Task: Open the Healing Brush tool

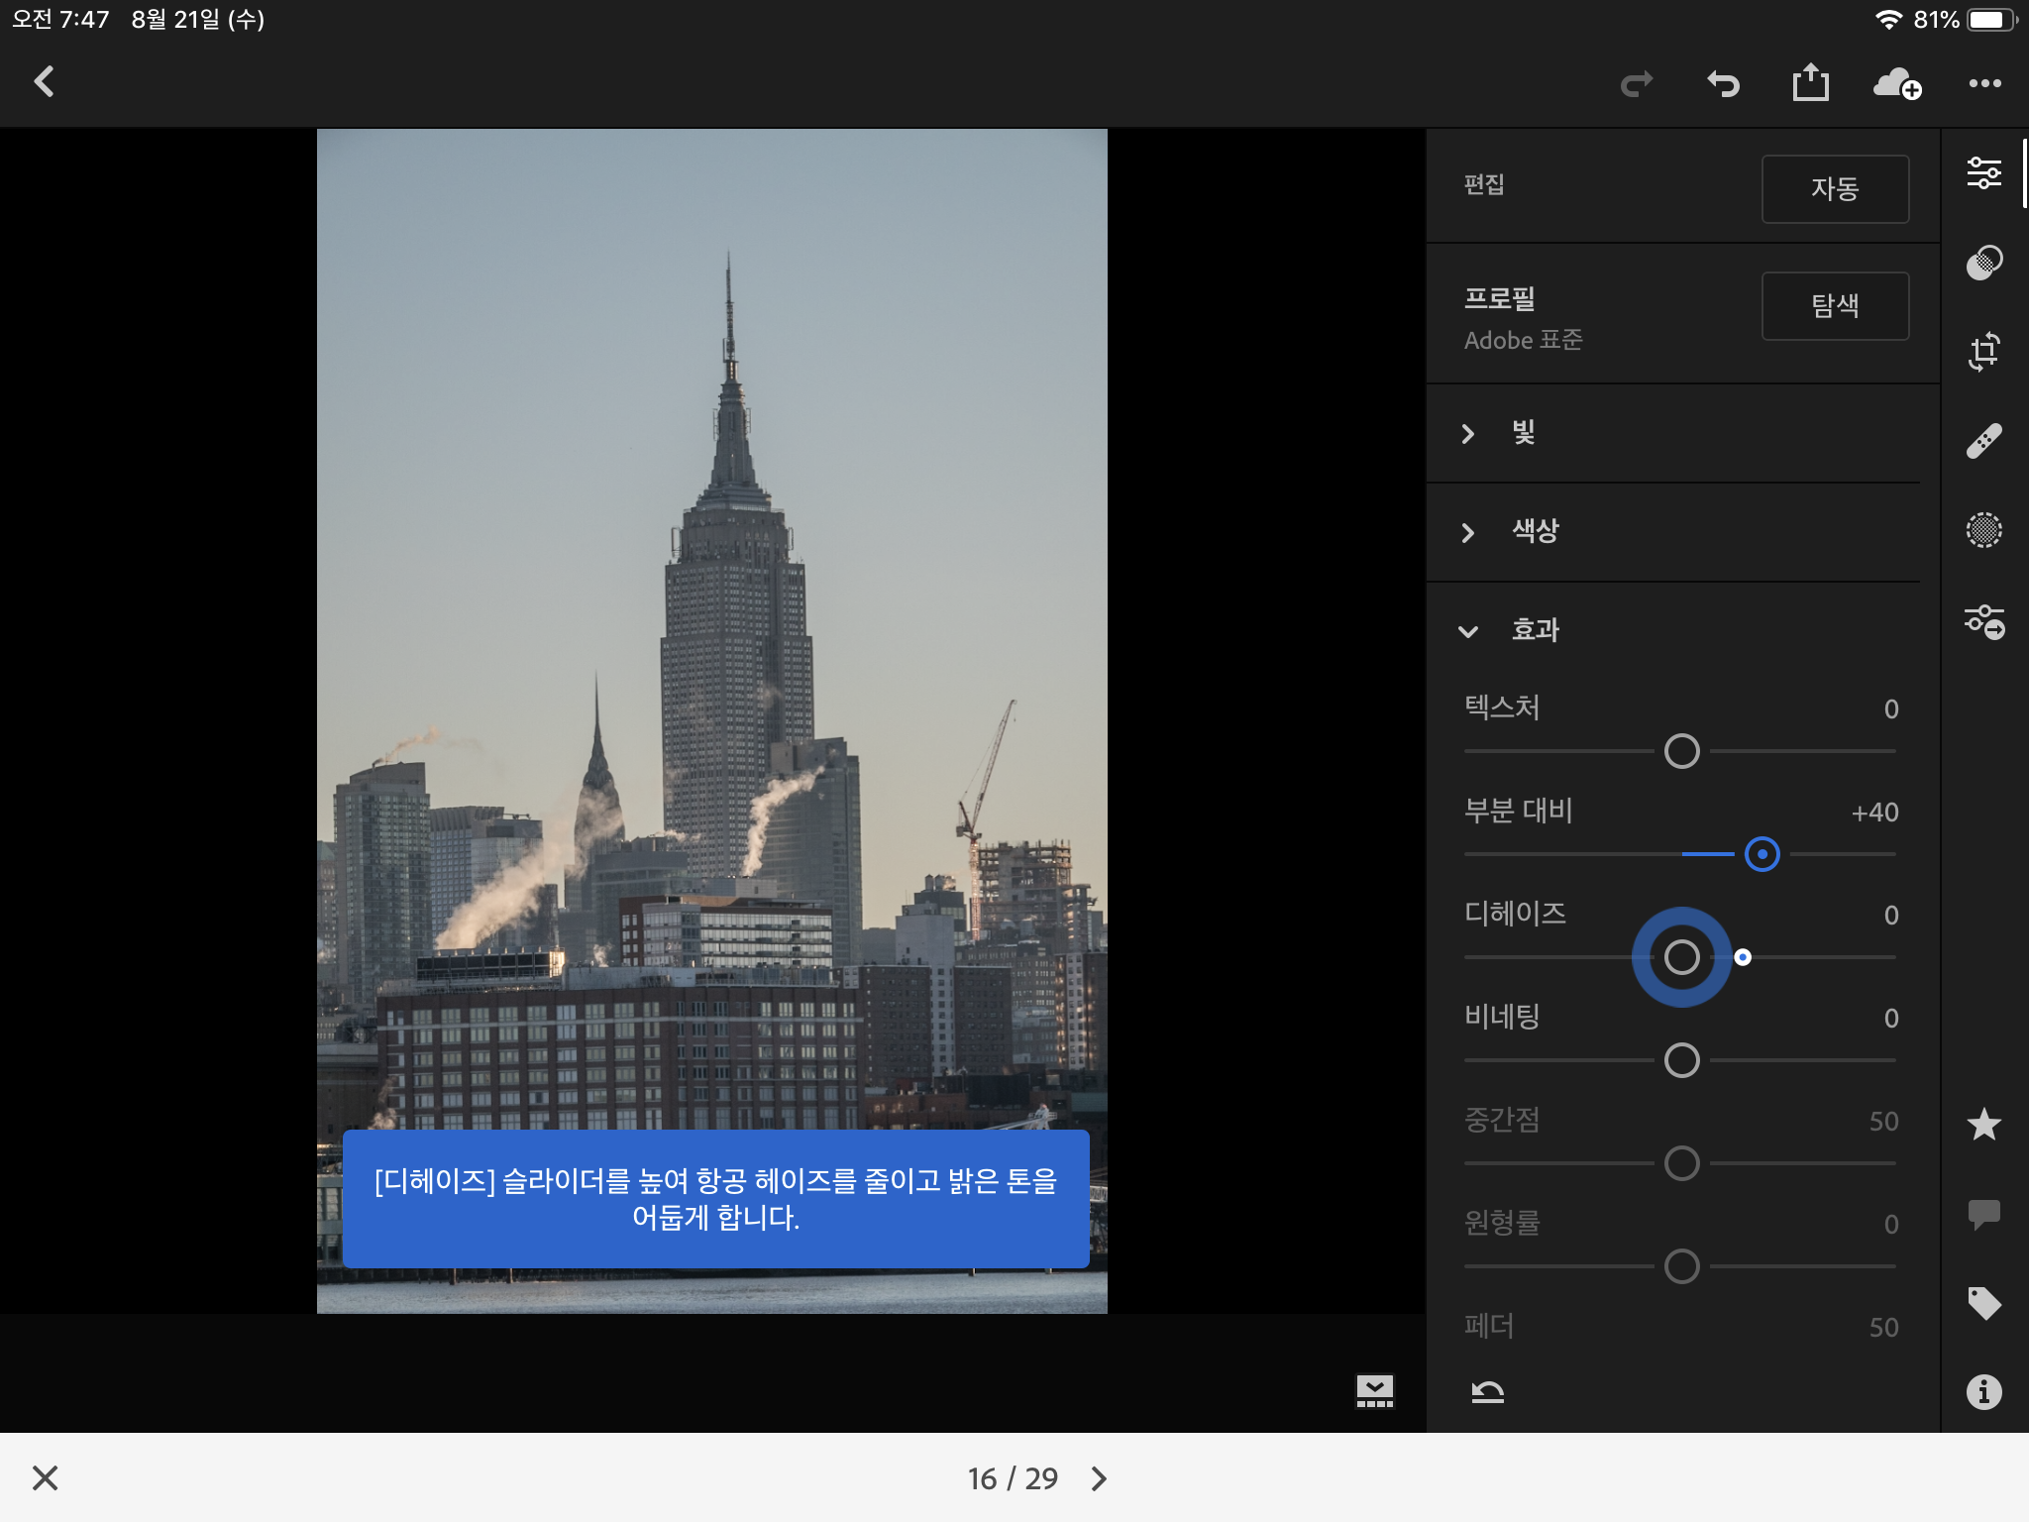Action: [1985, 440]
